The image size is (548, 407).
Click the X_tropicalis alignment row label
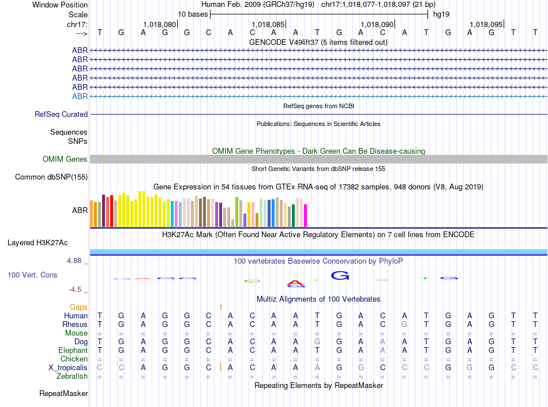(x=68, y=368)
